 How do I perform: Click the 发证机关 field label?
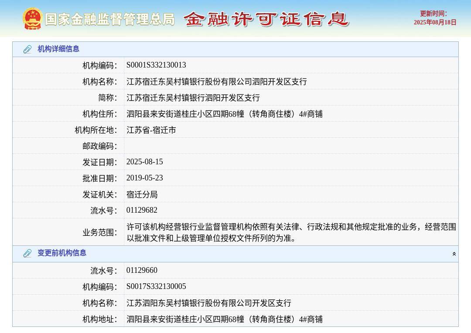[x=100, y=194]
